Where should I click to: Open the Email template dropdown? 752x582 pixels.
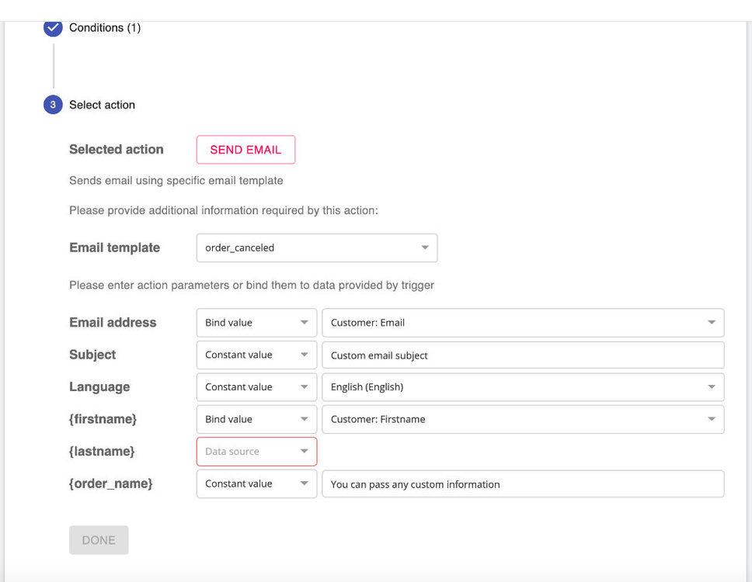(316, 248)
